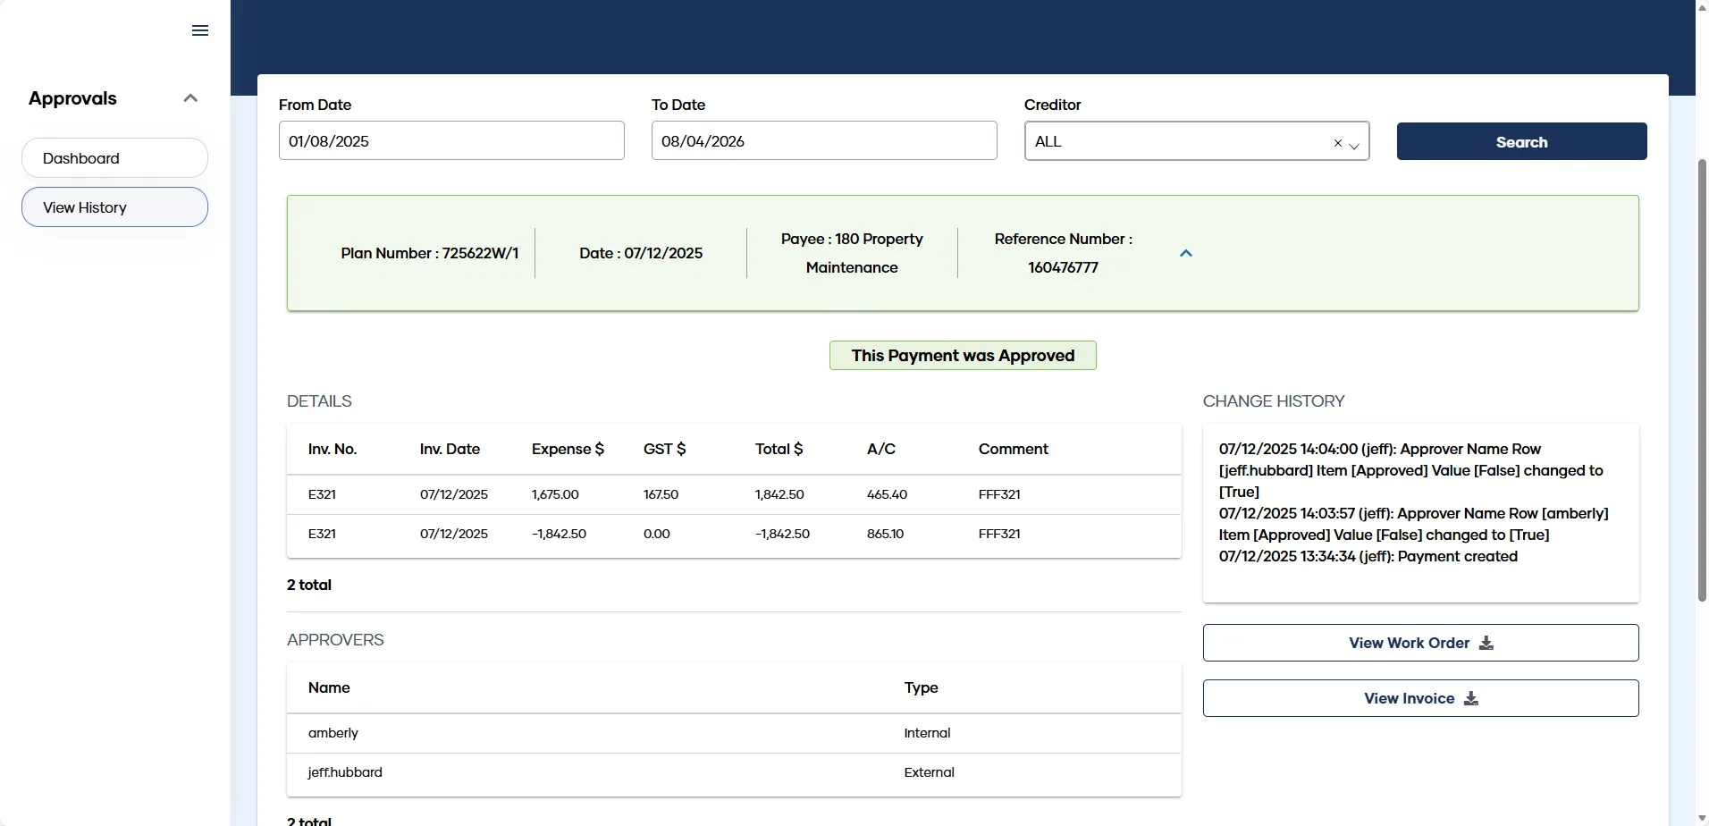Open the Creditor dropdown arrow
Screen dimensions: 1709x826
click(1354, 145)
